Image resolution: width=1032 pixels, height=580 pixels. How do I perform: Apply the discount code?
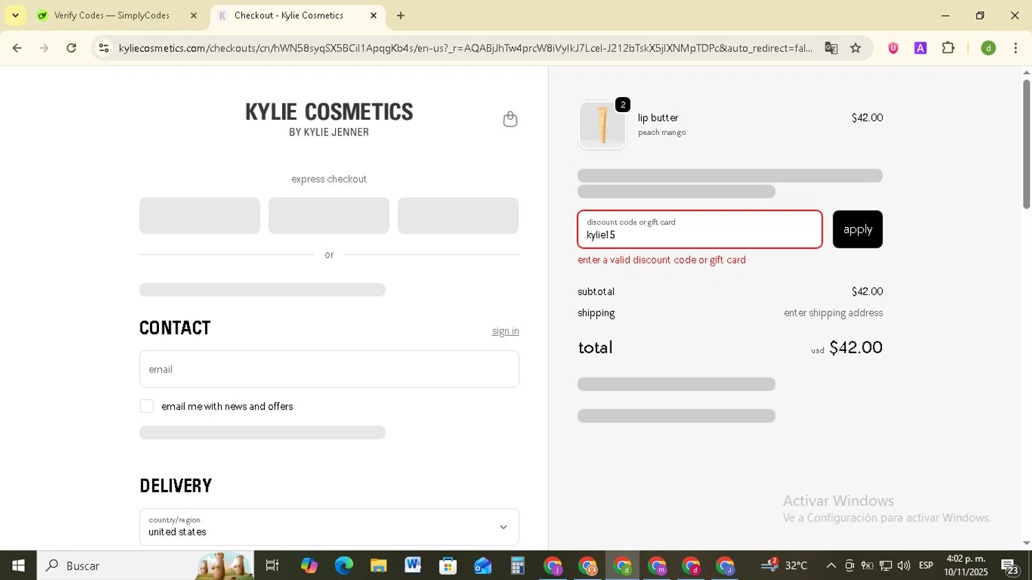coord(857,229)
